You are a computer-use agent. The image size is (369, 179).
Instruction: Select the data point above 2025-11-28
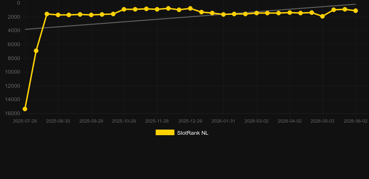click(157, 9)
